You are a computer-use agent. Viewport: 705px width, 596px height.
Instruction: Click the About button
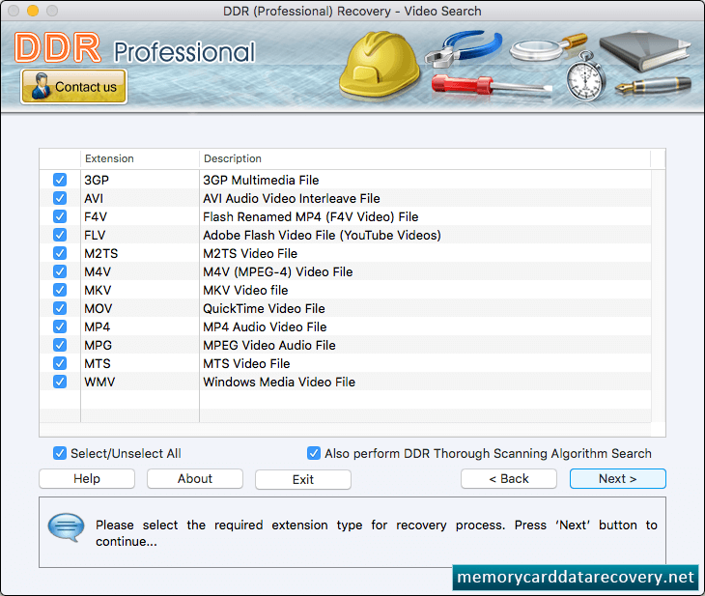pyautogui.click(x=195, y=478)
